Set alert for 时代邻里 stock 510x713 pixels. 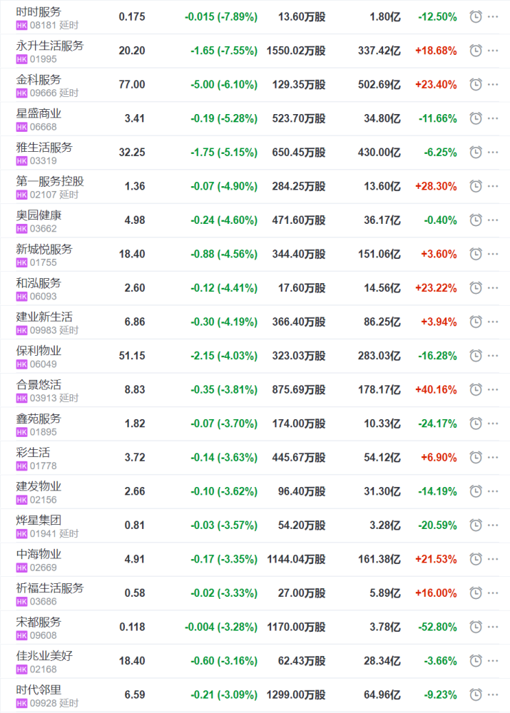coord(476,695)
